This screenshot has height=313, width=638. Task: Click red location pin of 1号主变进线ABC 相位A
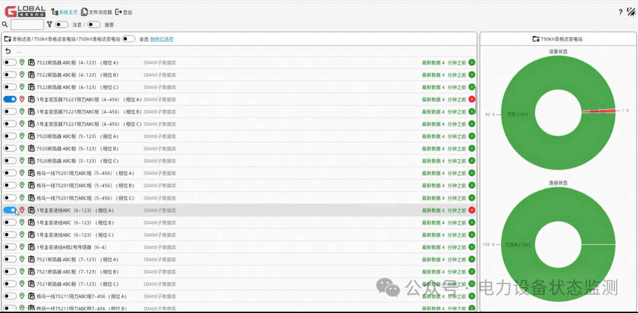(22, 210)
